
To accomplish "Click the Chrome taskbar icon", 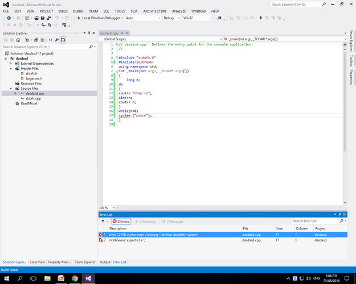I will click(75, 278).
